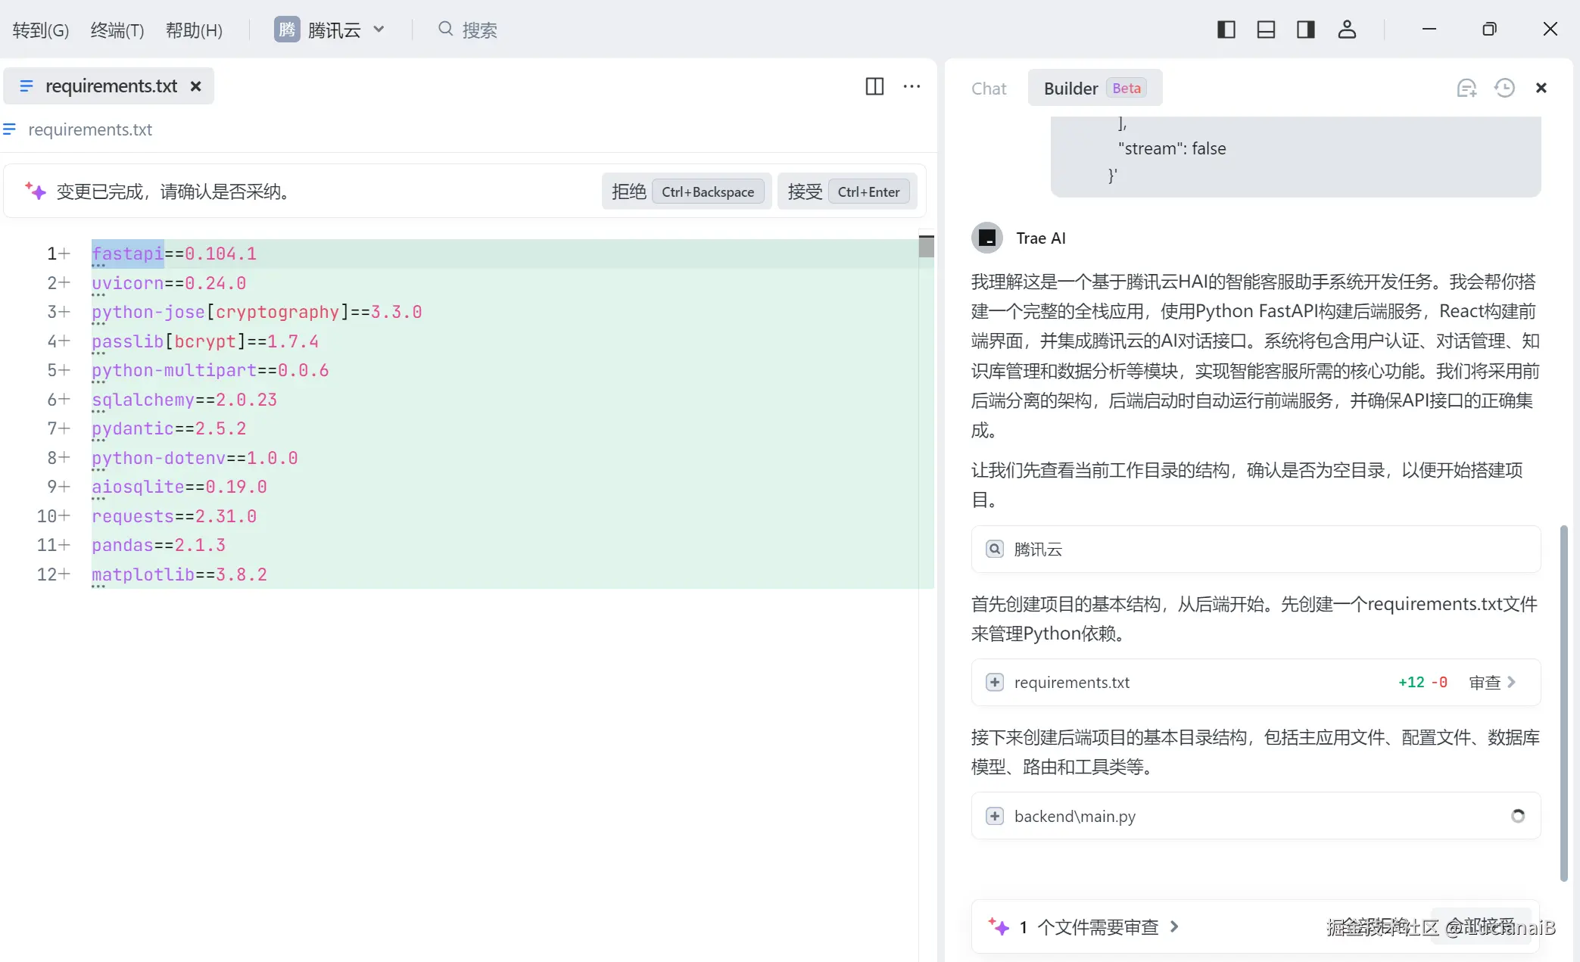Screen dimensions: 1580x962
Task: Click the split editor icon
Action: pos(874,86)
